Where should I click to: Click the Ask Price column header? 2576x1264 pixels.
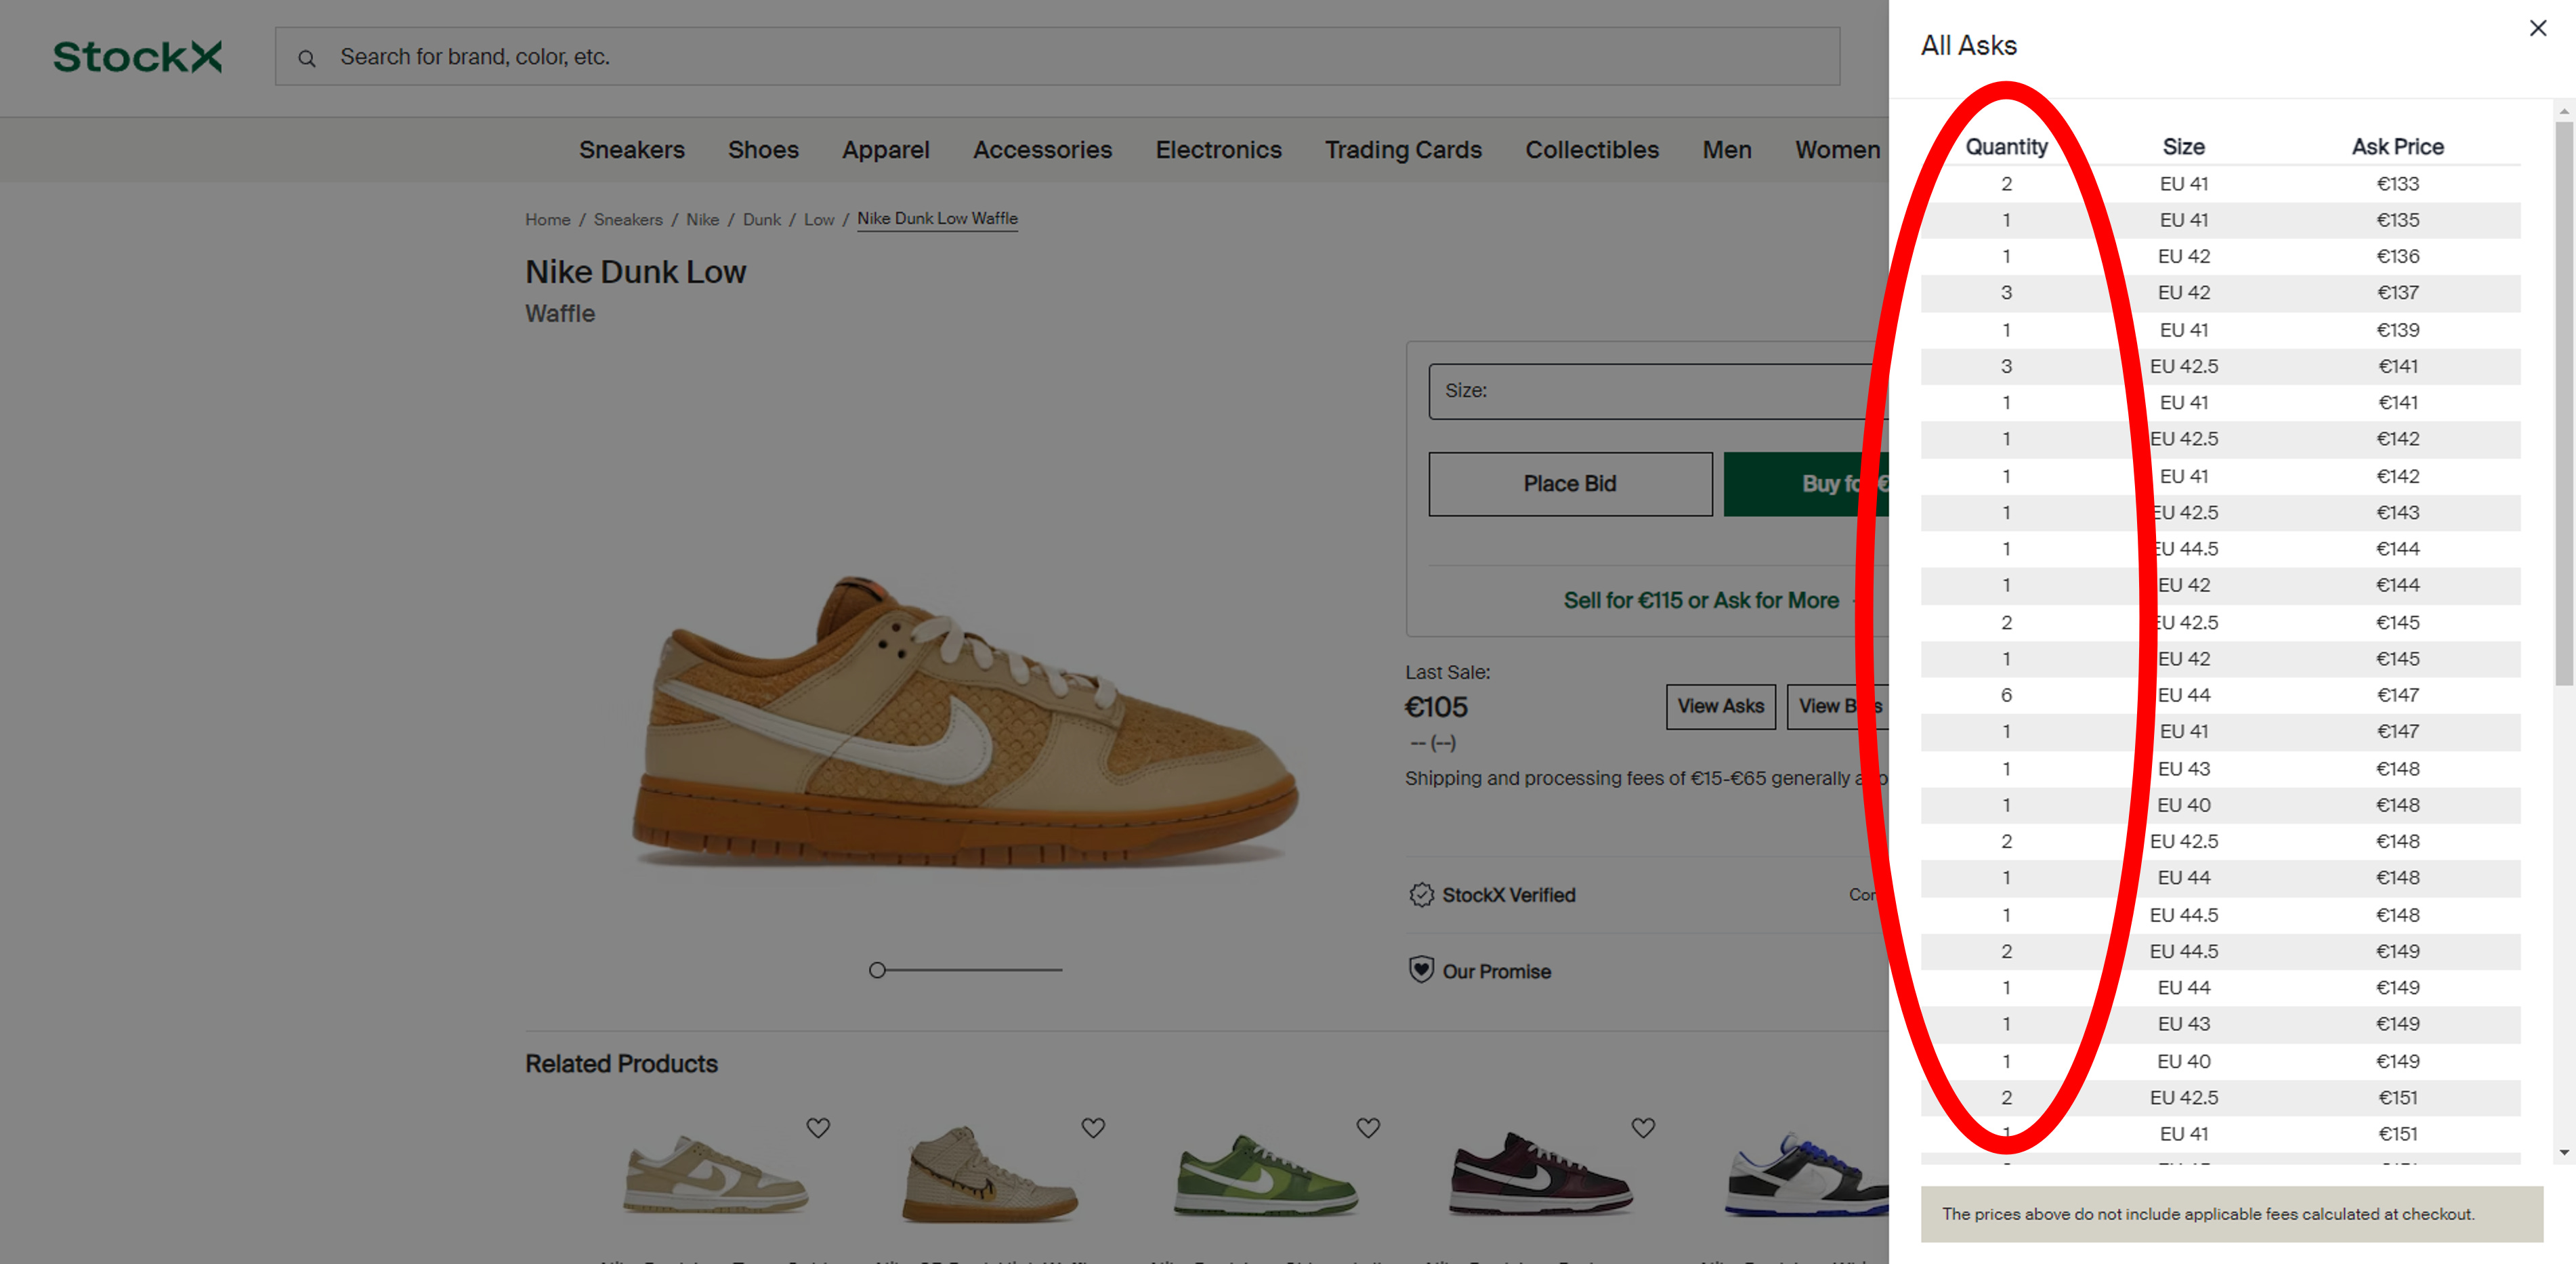coord(2397,147)
